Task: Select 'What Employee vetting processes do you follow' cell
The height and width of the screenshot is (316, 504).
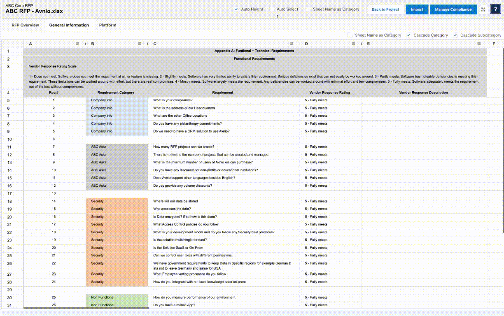Action: pos(224,274)
